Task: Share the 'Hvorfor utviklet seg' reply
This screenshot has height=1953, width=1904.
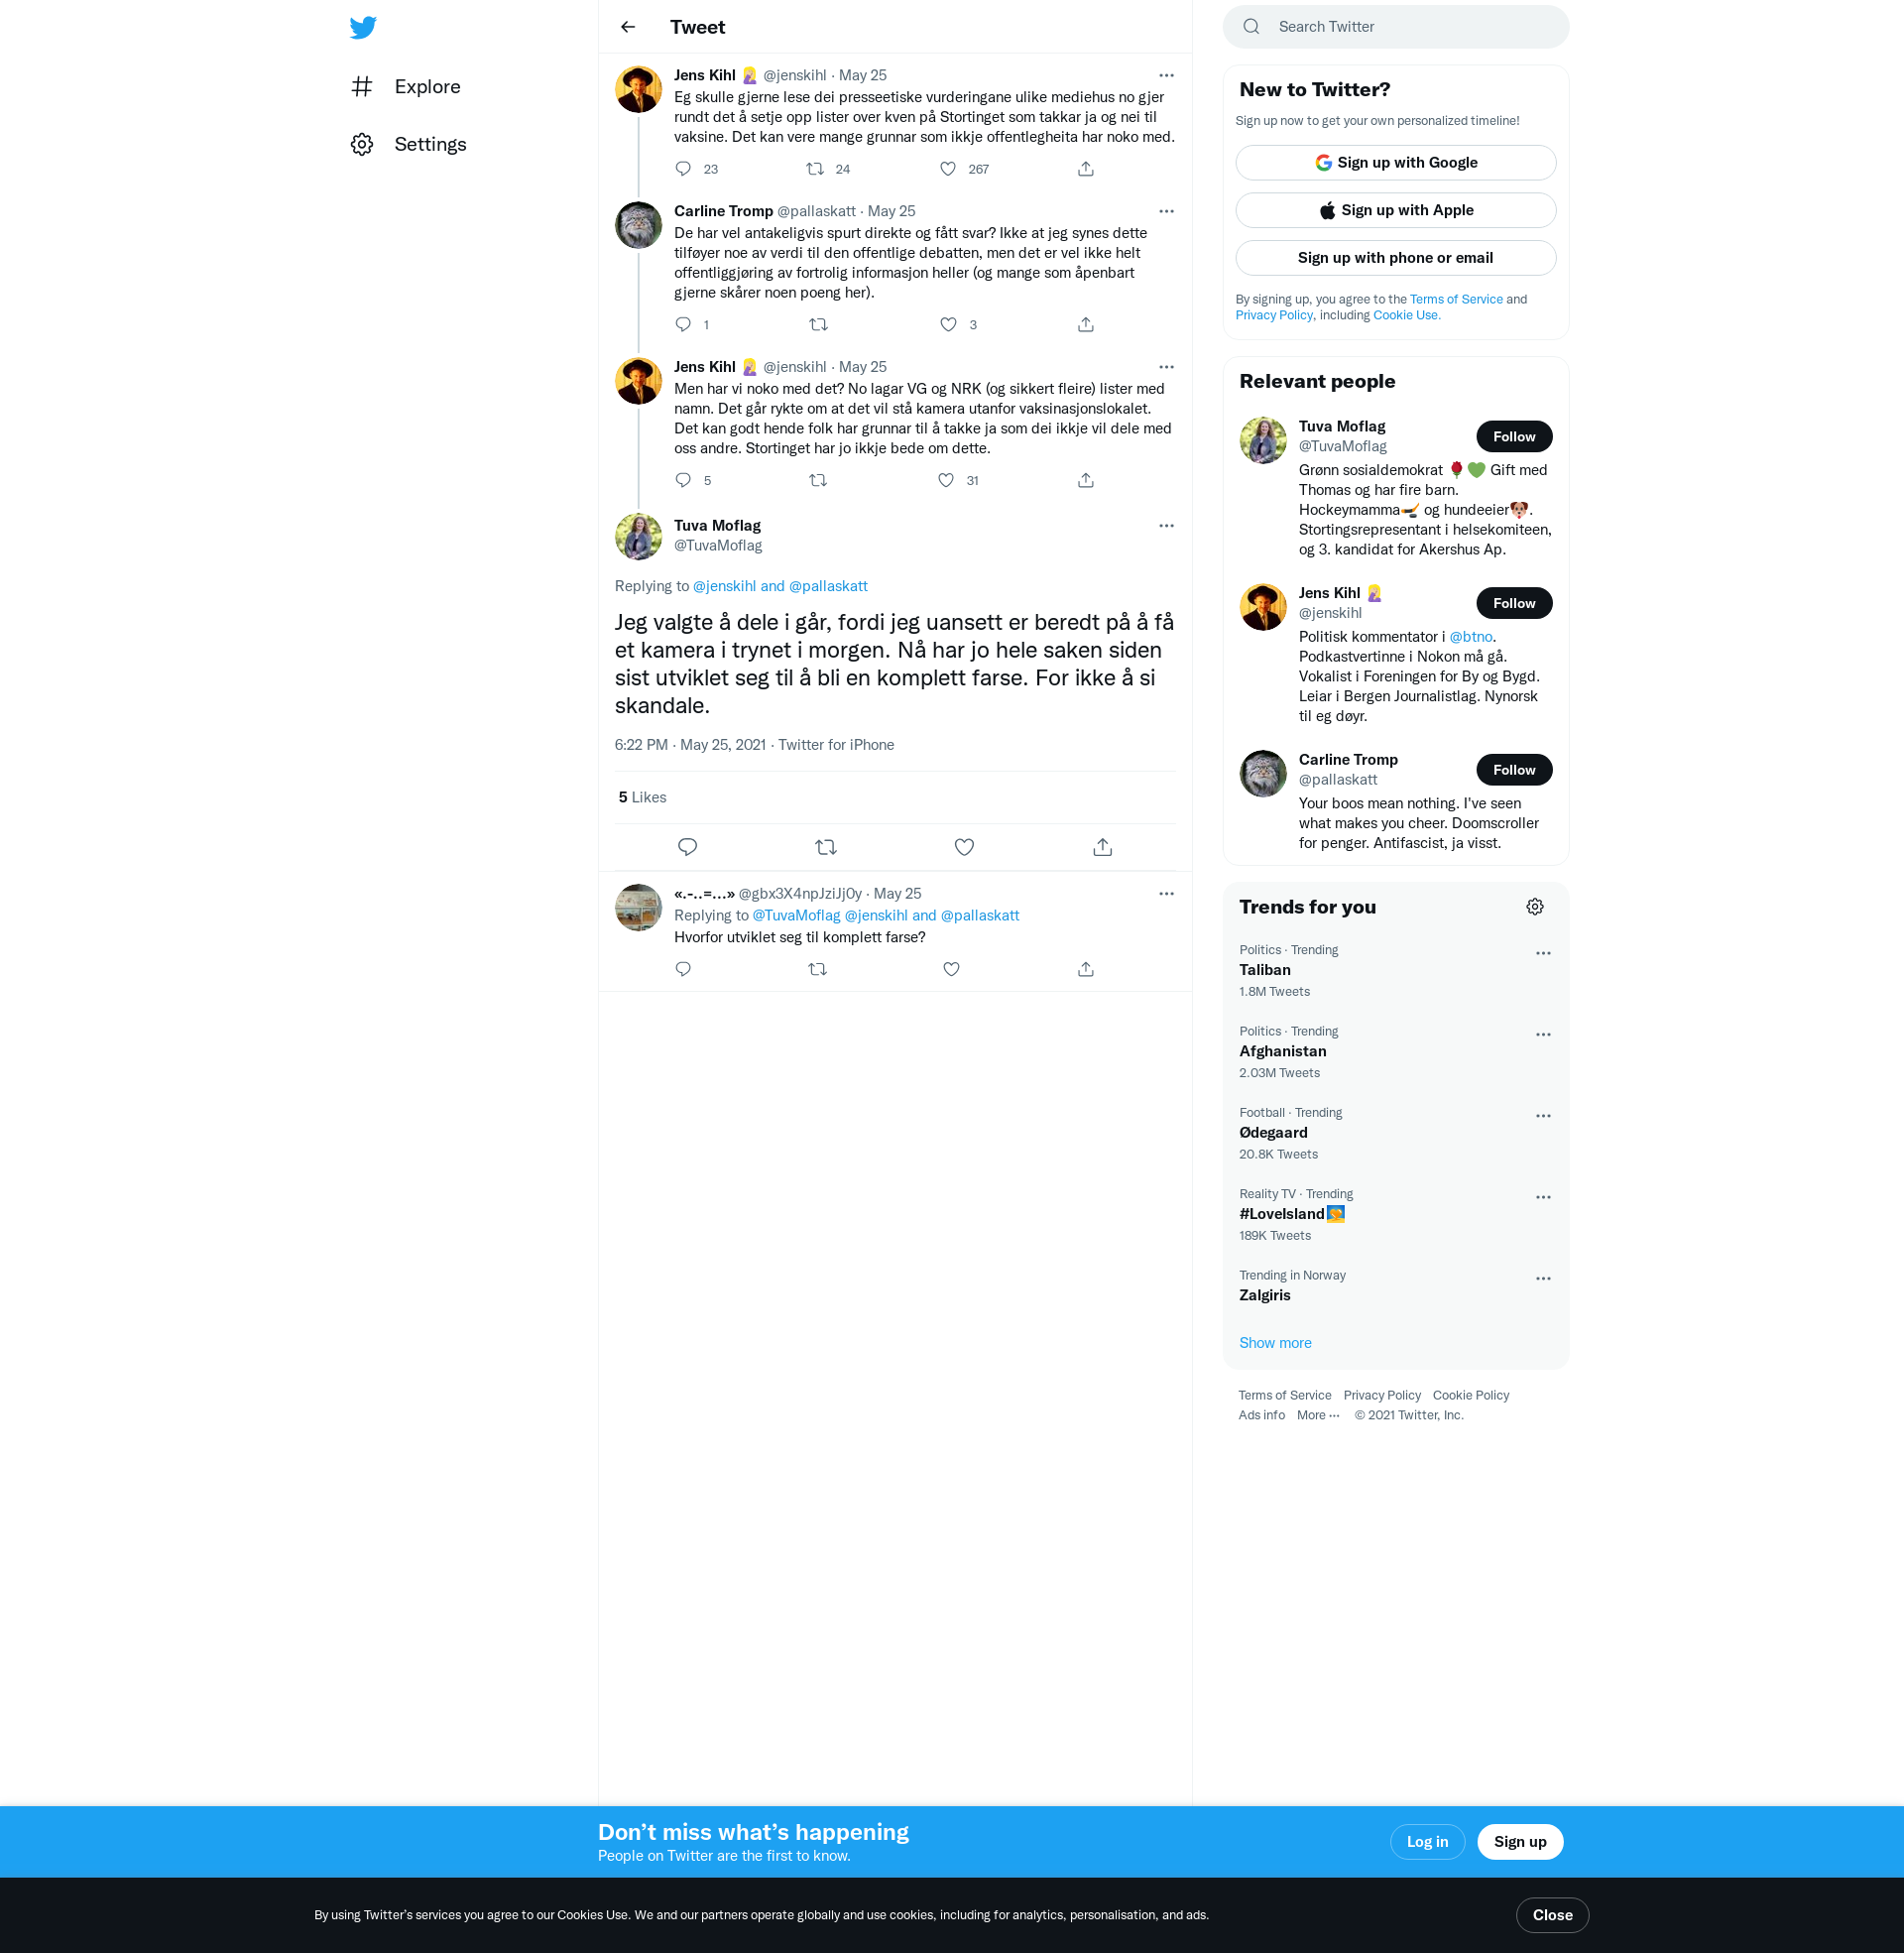Action: click(x=1086, y=969)
